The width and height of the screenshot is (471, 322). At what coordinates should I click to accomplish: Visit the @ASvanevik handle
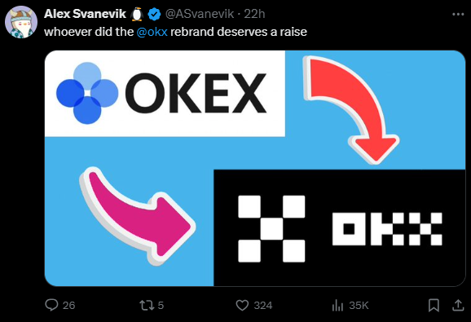click(200, 14)
